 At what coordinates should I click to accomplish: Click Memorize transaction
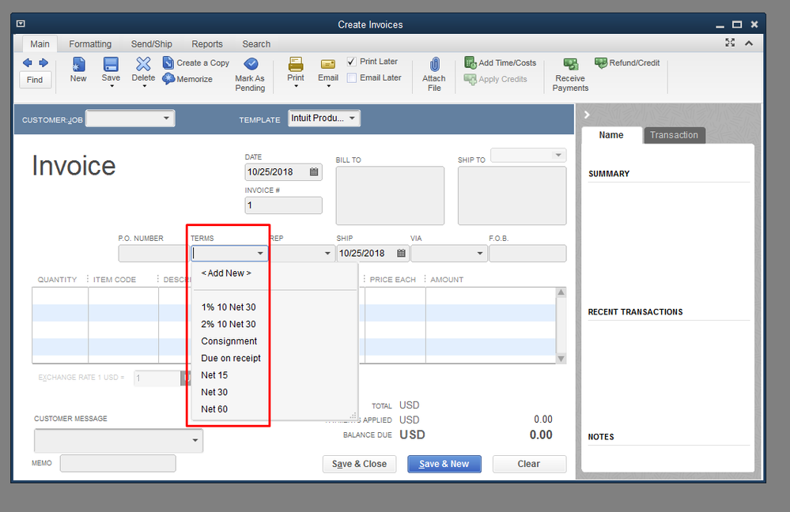click(x=187, y=79)
